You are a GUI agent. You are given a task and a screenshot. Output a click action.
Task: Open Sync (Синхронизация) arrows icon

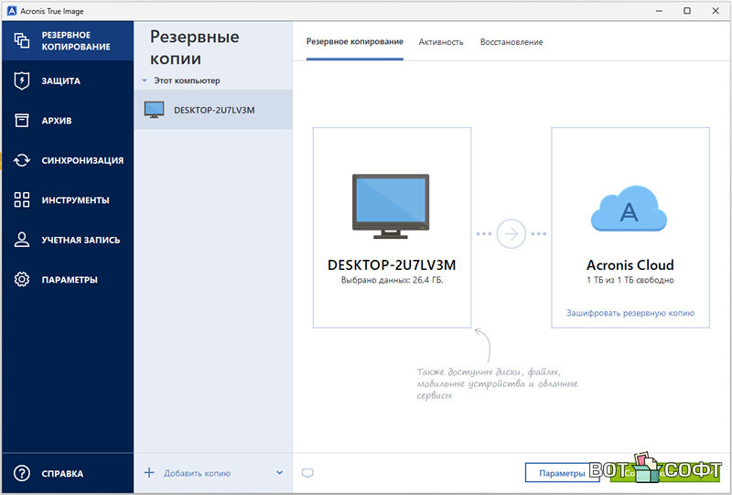point(22,160)
